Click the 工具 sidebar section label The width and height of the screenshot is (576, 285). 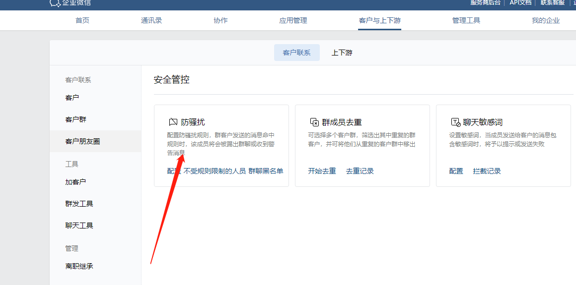[x=72, y=164]
